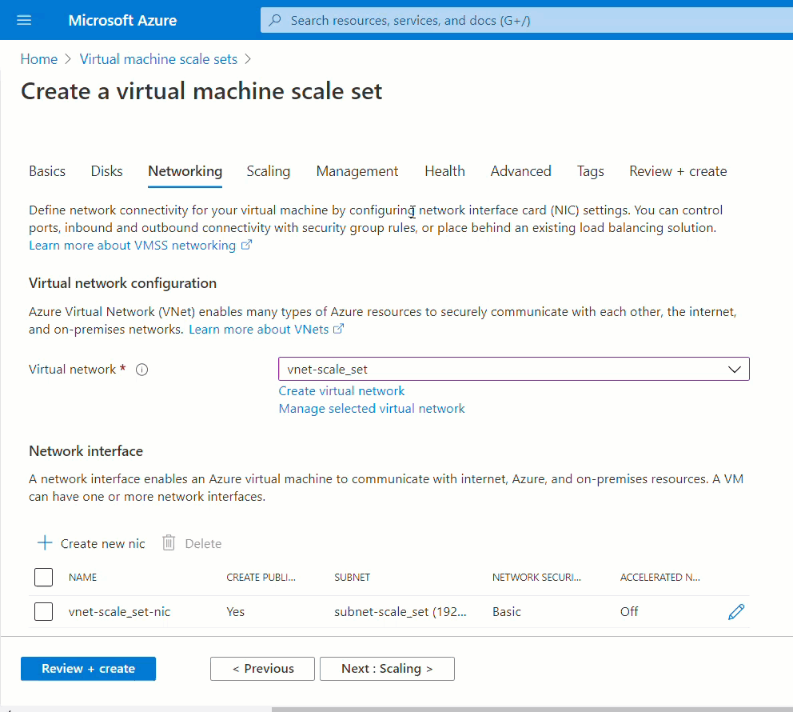Click external link icon after VMSS networking
Screen dimensions: 793x712
coord(247,245)
